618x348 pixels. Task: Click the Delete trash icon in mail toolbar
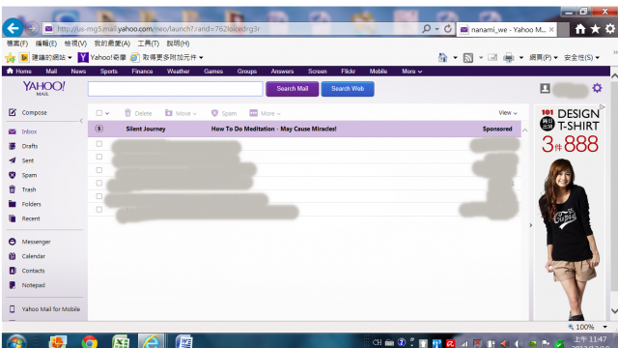(127, 113)
